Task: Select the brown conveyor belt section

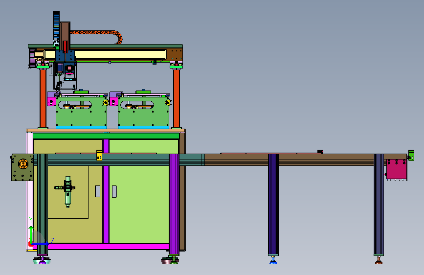Action: pyautogui.click(x=306, y=160)
